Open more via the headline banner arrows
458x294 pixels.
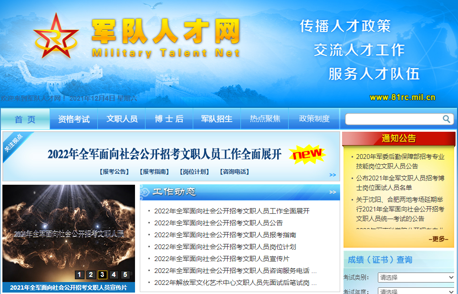[333, 175]
